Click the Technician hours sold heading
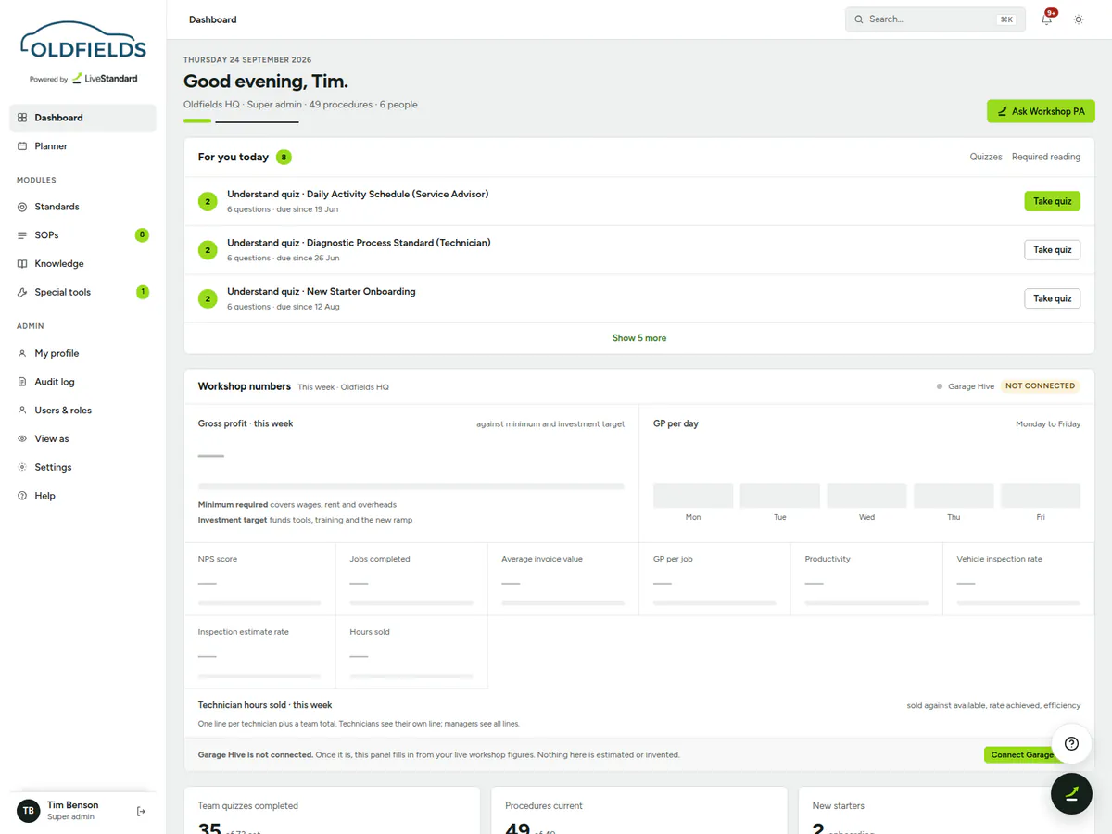This screenshot has width=1112, height=834. coord(265,705)
